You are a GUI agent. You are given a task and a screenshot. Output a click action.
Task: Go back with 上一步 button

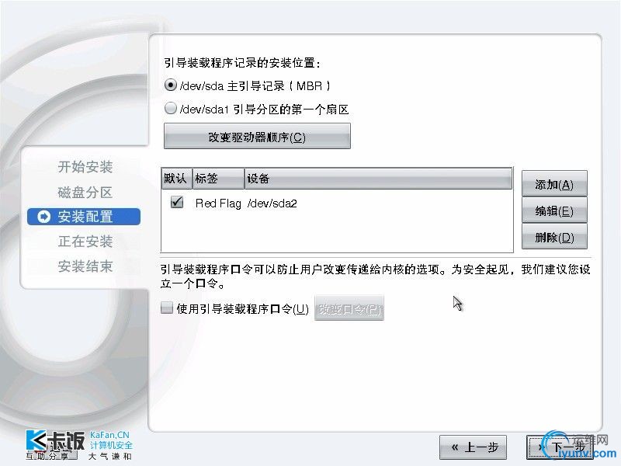[x=474, y=447]
